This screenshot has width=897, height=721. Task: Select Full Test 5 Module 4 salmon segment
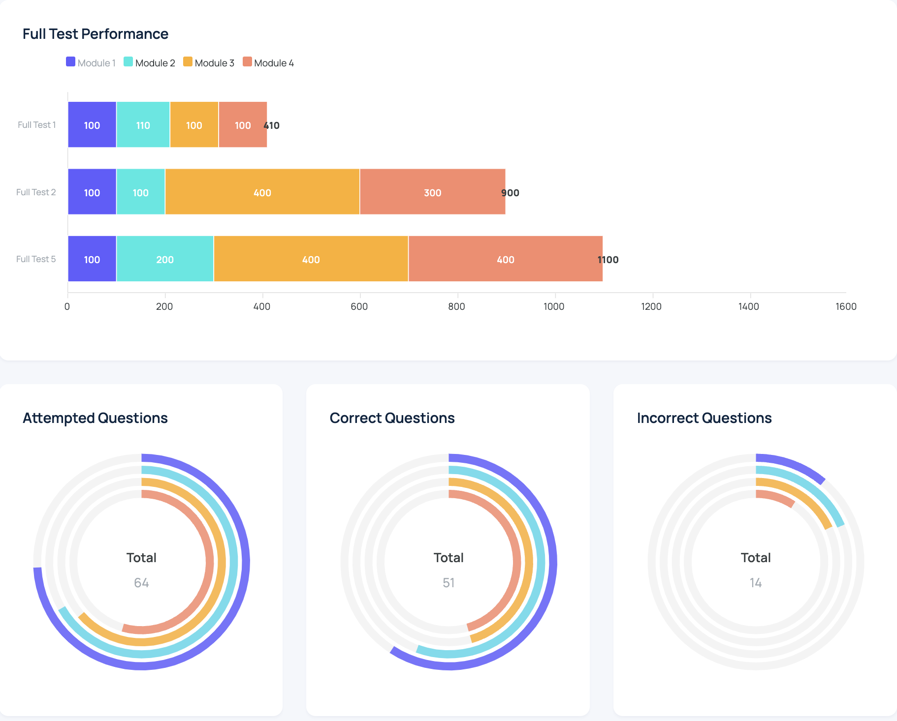tap(506, 259)
